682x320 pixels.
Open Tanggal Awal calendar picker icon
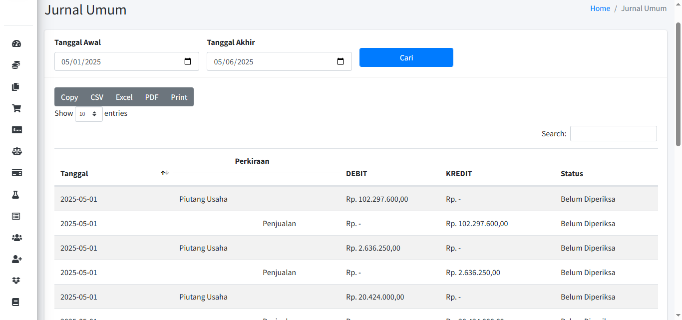[x=188, y=61]
